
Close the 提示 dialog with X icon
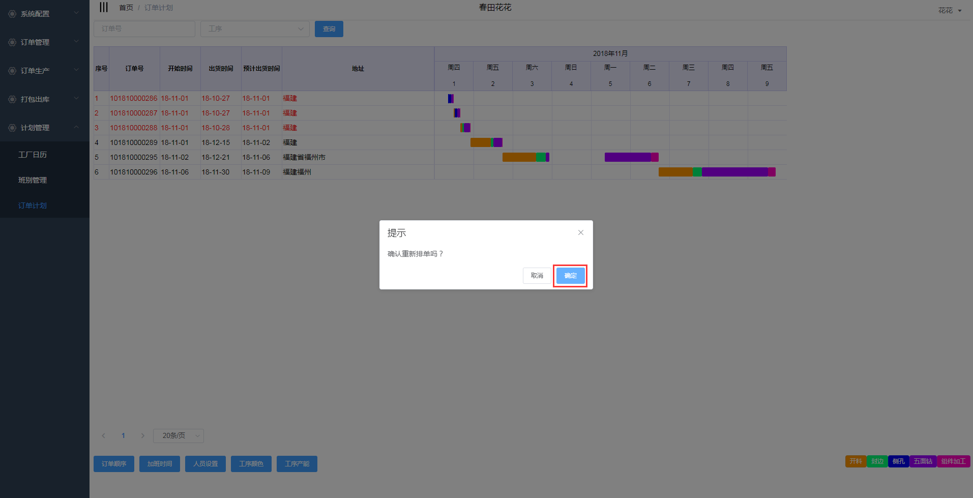pyautogui.click(x=580, y=232)
